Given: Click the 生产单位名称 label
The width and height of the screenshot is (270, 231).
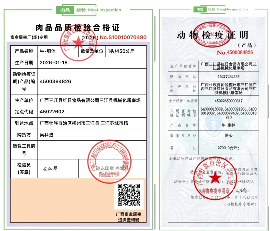Looking at the screenshot, I should tap(183, 66).
